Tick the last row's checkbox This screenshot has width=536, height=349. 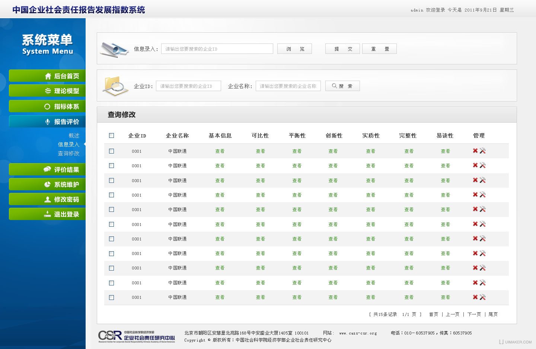coord(111,297)
